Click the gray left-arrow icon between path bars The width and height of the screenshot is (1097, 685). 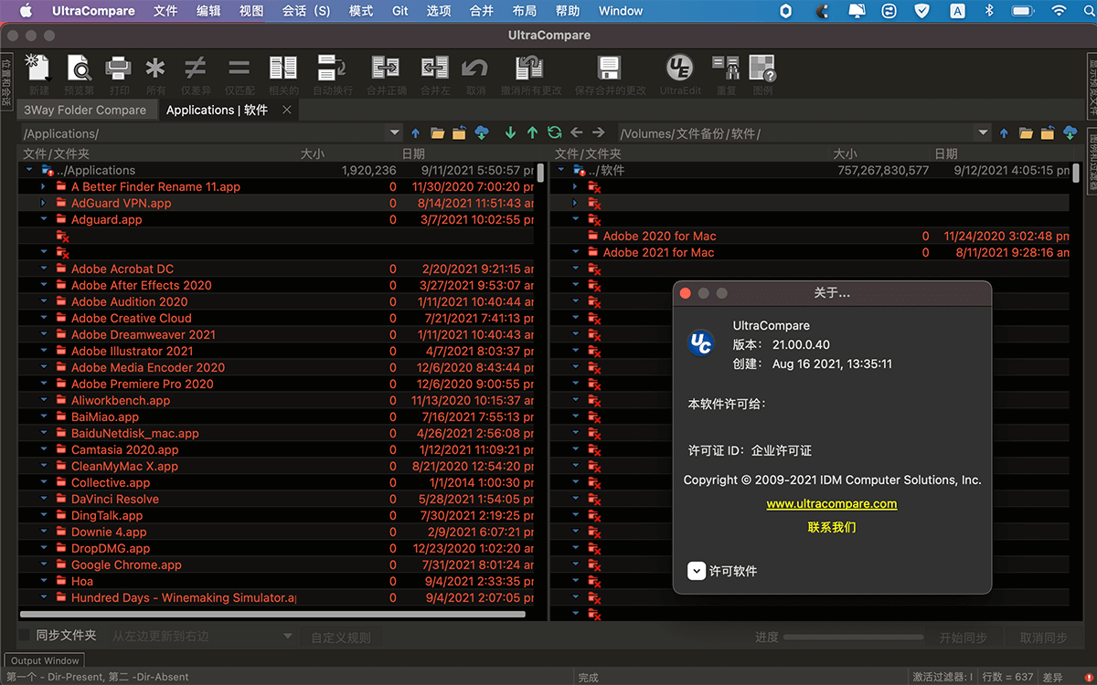[577, 133]
